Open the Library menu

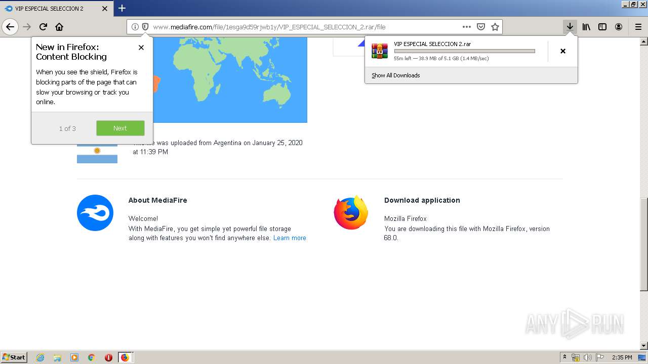(586, 27)
